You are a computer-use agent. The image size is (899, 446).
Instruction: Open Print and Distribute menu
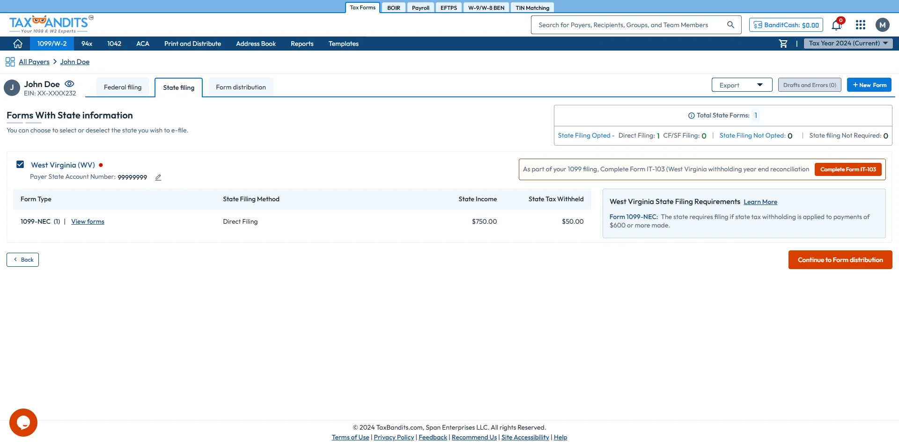192,44
